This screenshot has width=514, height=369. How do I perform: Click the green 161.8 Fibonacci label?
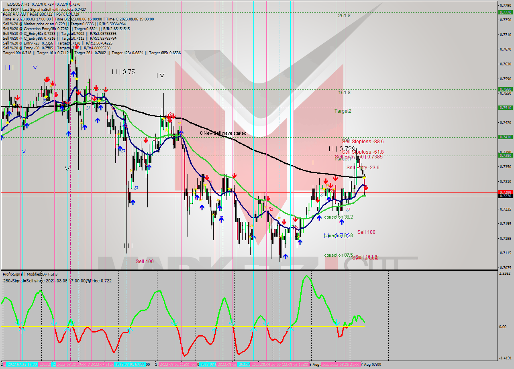click(x=344, y=92)
